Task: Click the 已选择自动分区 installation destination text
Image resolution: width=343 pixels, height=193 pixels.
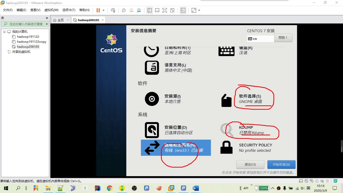Action: (178, 133)
